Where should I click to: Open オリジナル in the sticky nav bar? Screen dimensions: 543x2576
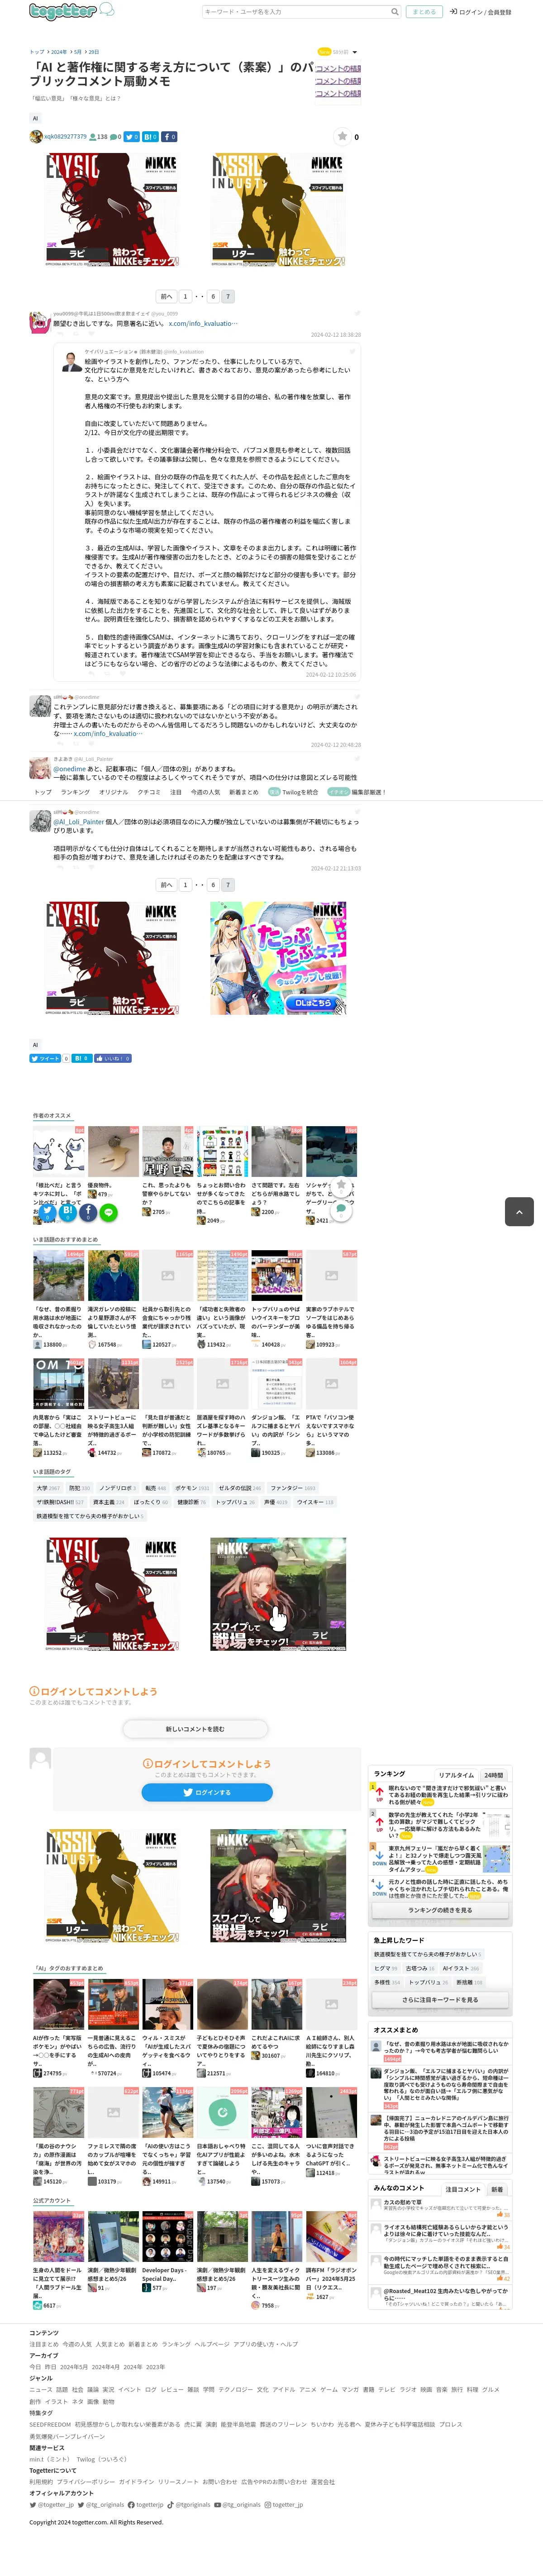pos(113,792)
